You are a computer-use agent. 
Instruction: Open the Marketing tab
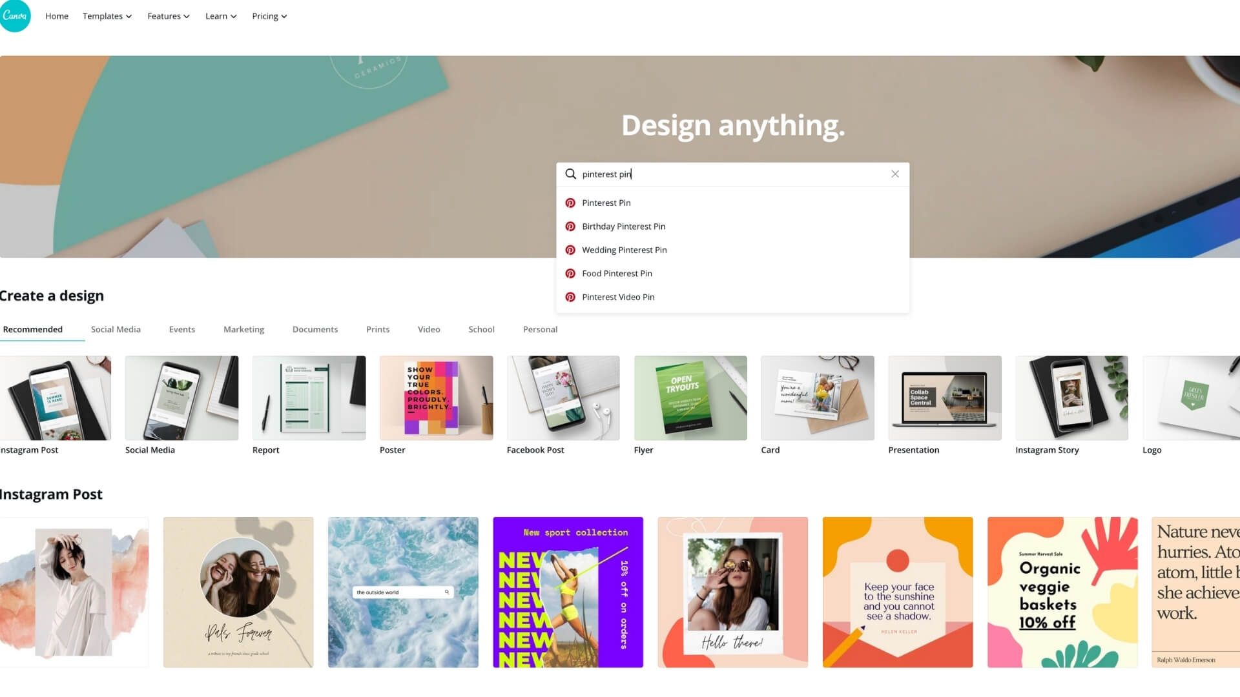(x=244, y=329)
